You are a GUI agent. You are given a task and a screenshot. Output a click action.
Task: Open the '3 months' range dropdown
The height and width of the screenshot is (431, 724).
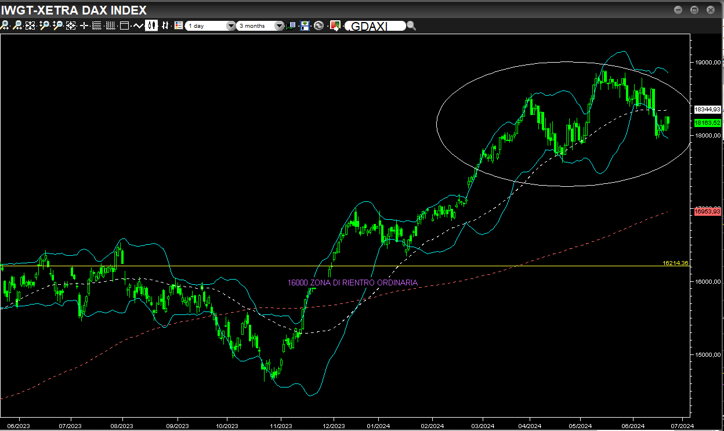coord(260,26)
